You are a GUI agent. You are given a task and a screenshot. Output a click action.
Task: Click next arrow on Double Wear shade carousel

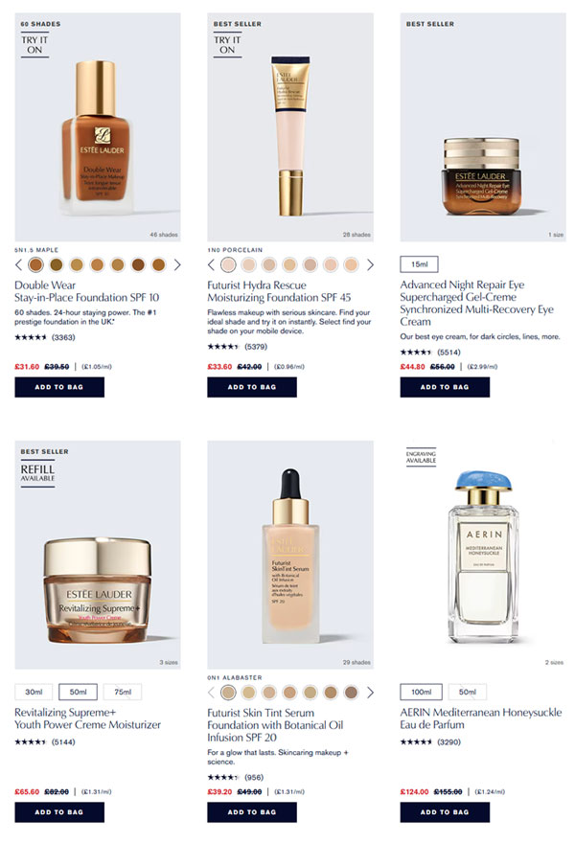[x=177, y=264]
